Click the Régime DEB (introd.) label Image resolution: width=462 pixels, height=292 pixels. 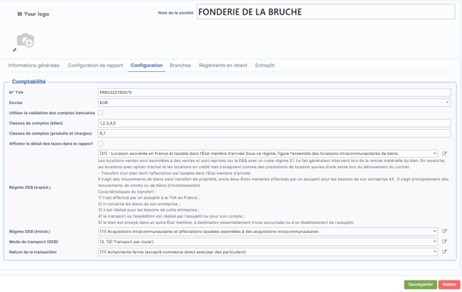[30, 232]
